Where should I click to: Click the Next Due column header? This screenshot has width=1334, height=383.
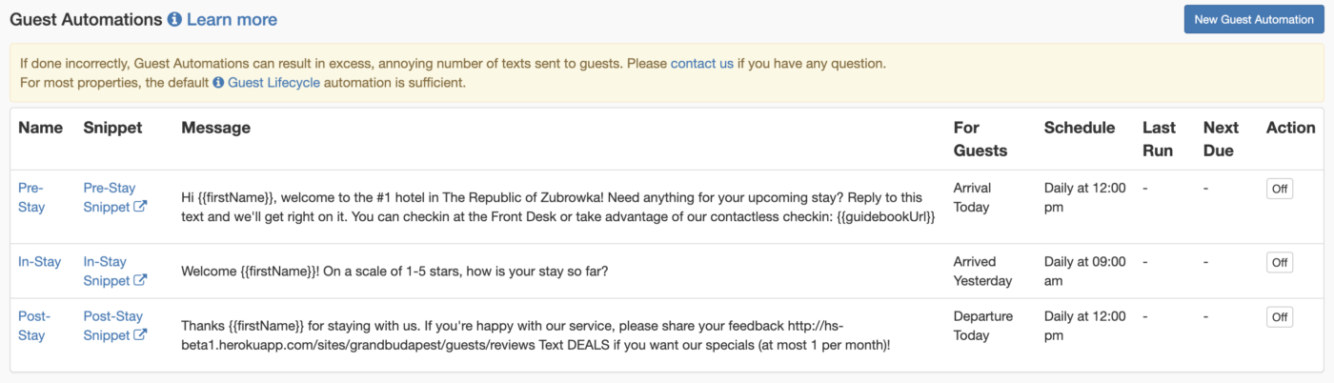(1221, 139)
